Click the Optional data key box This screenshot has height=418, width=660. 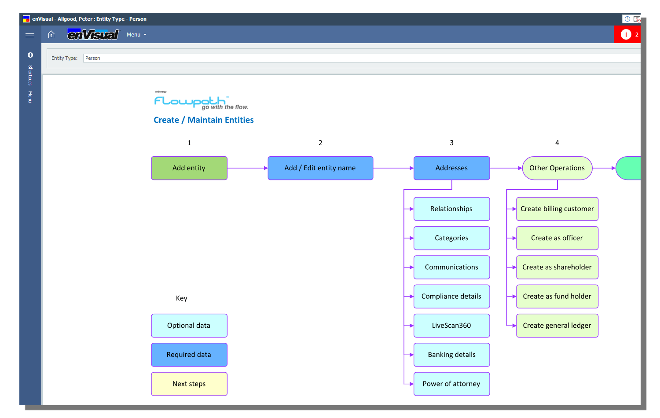pyautogui.click(x=189, y=326)
